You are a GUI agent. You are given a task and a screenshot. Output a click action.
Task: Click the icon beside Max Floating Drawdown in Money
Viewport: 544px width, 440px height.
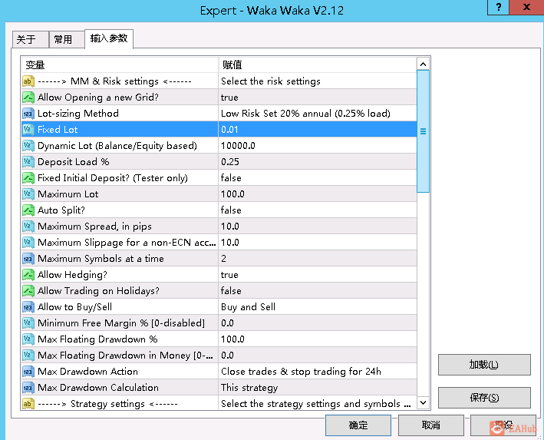pyautogui.click(x=28, y=356)
